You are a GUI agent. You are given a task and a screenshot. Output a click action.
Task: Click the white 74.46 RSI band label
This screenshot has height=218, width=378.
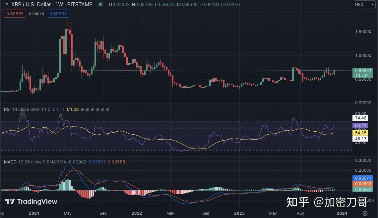click(360, 118)
